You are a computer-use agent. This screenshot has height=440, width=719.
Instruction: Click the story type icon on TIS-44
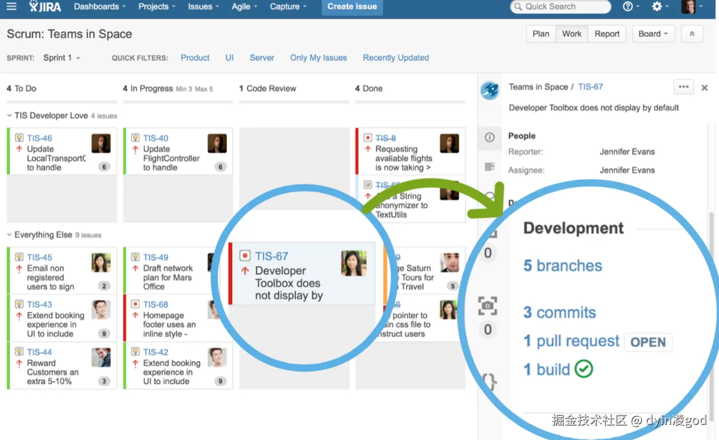[19, 352]
